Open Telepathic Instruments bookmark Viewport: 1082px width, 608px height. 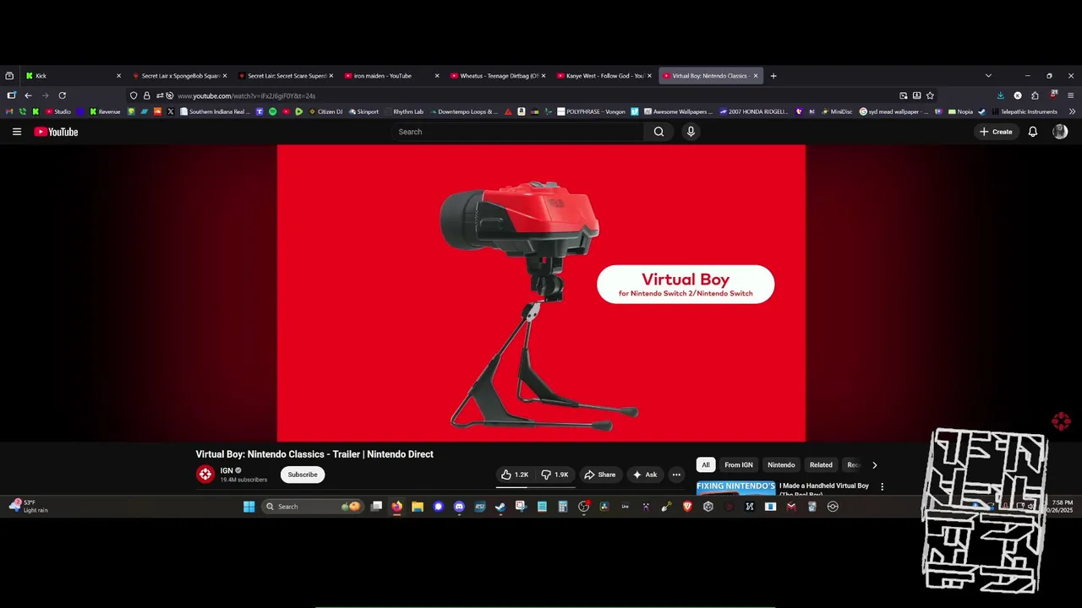pos(1025,111)
